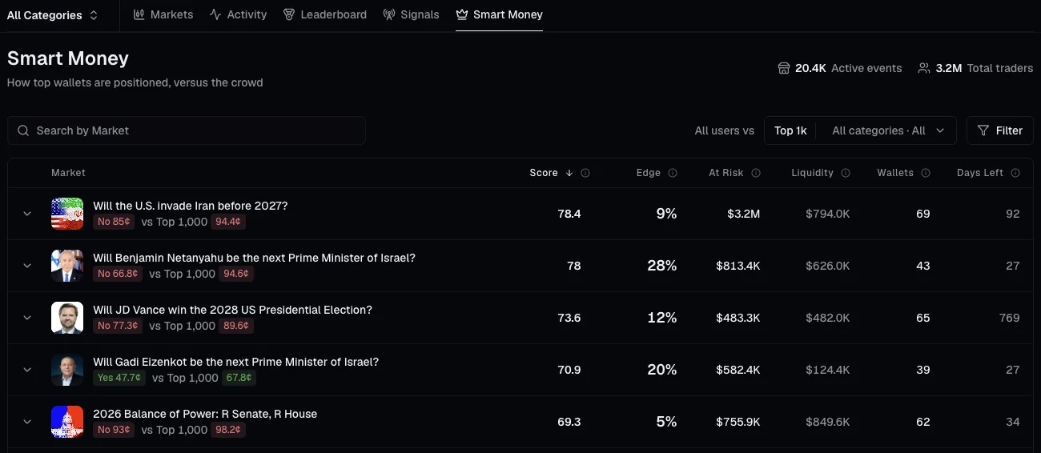Viewport: 1041px width, 453px height.
Task: Click the Score descending arrow icon
Action: tap(569, 173)
